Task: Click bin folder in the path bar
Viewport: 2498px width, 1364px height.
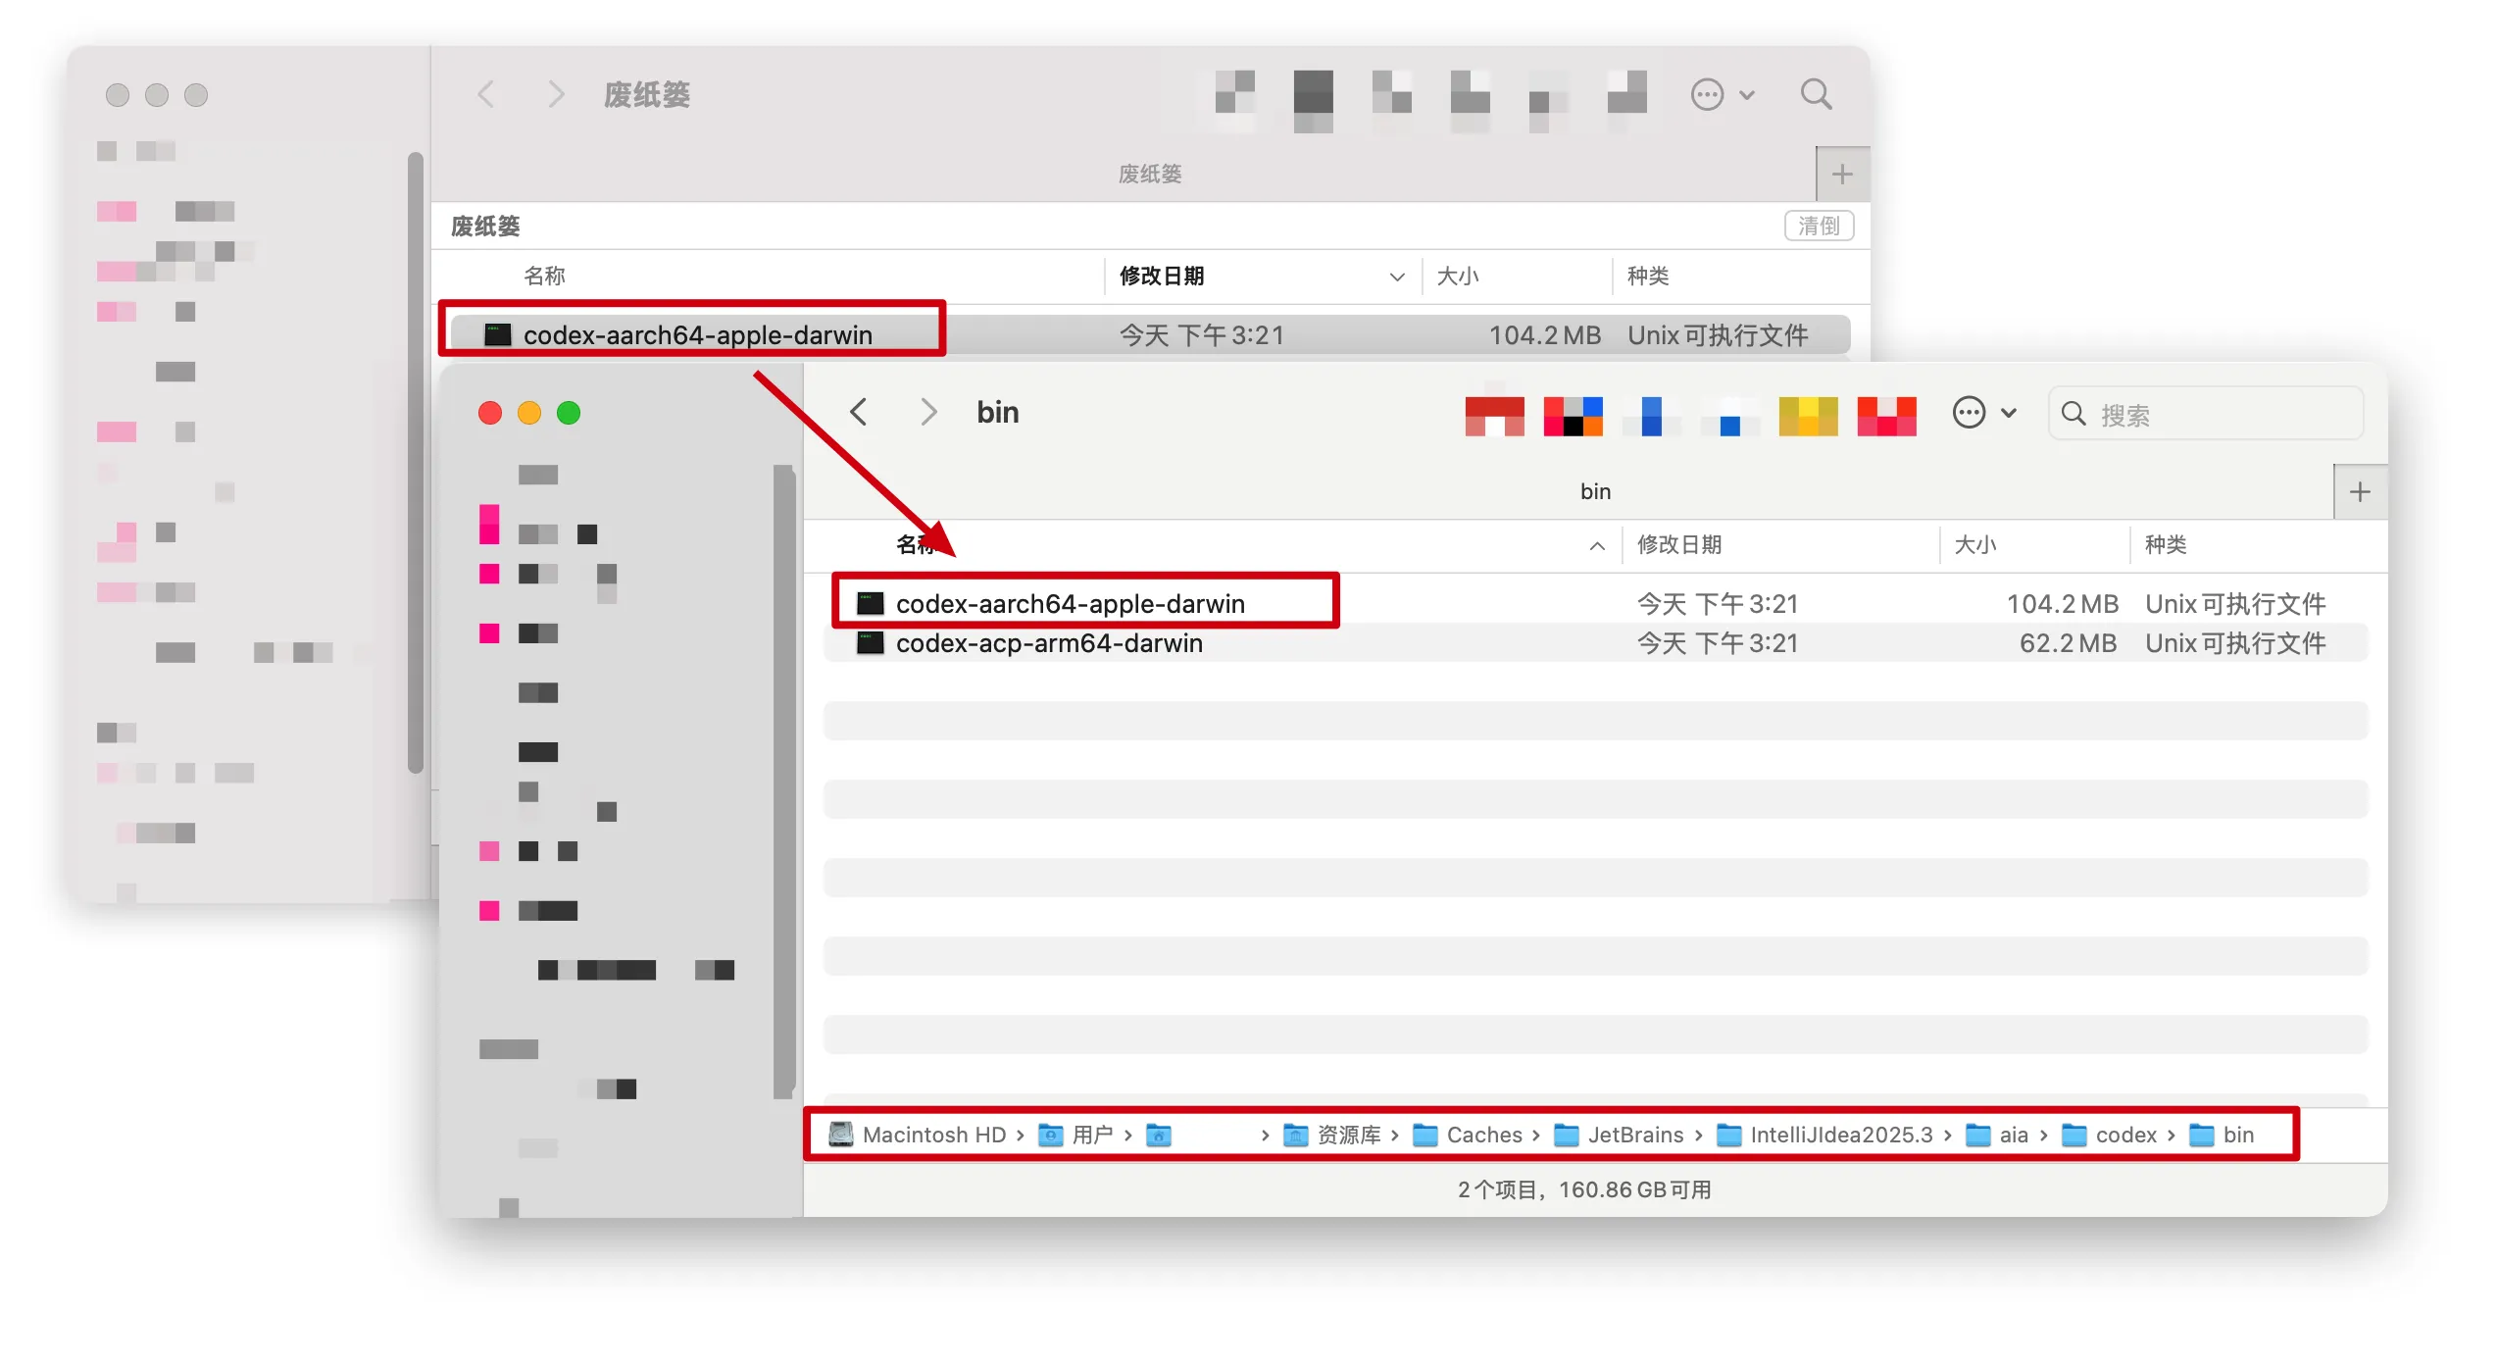Action: (x=2222, y=1135)
